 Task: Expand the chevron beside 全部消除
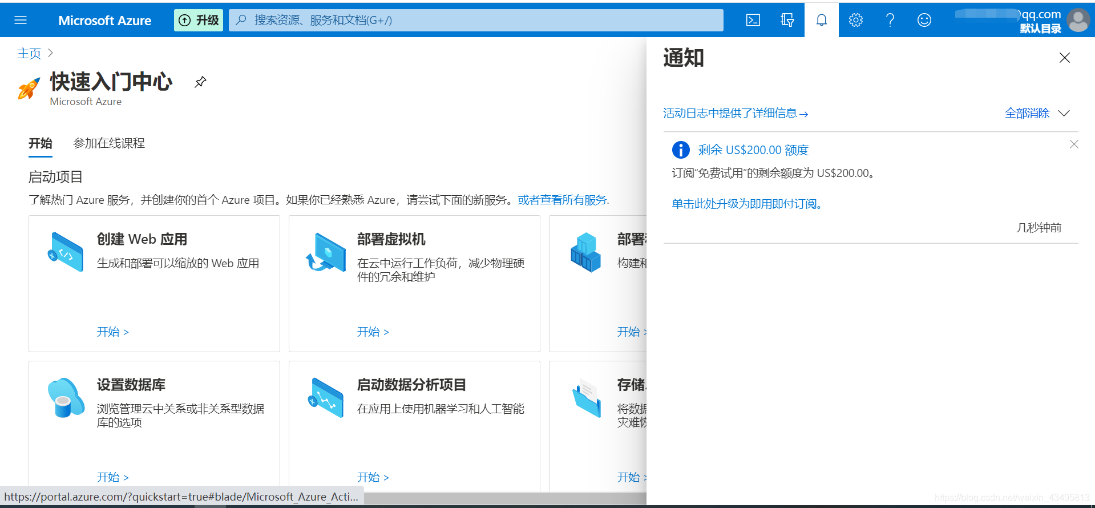coord(1064,113)
